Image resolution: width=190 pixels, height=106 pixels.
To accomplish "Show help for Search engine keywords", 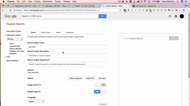I will pyautogui.click(x=49, y=60).
